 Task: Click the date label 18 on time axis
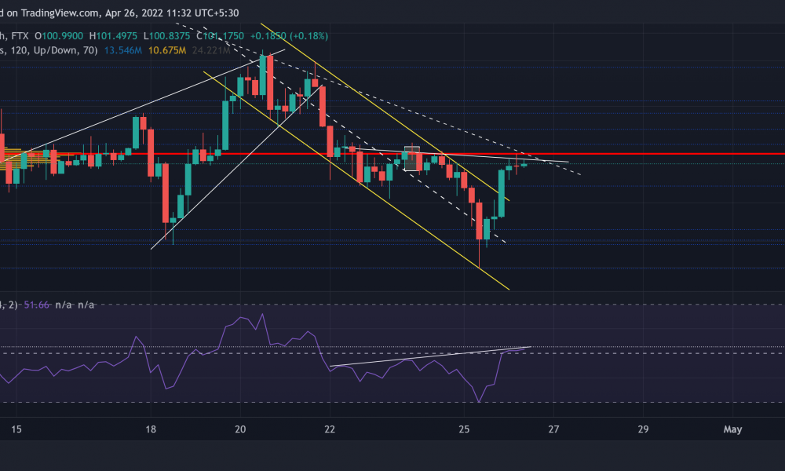[151, 429]
